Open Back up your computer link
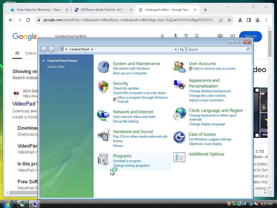Viewport: 277px width, 208px height. tap(130, 73)
